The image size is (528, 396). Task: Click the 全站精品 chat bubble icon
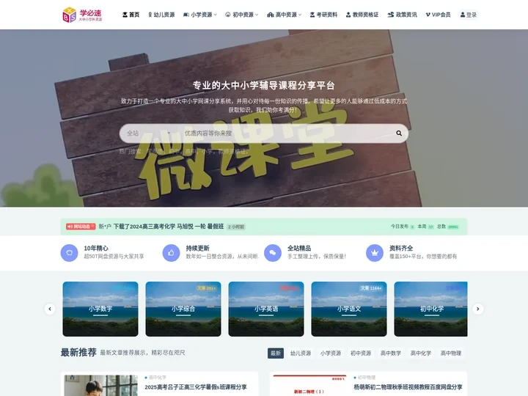273,253
